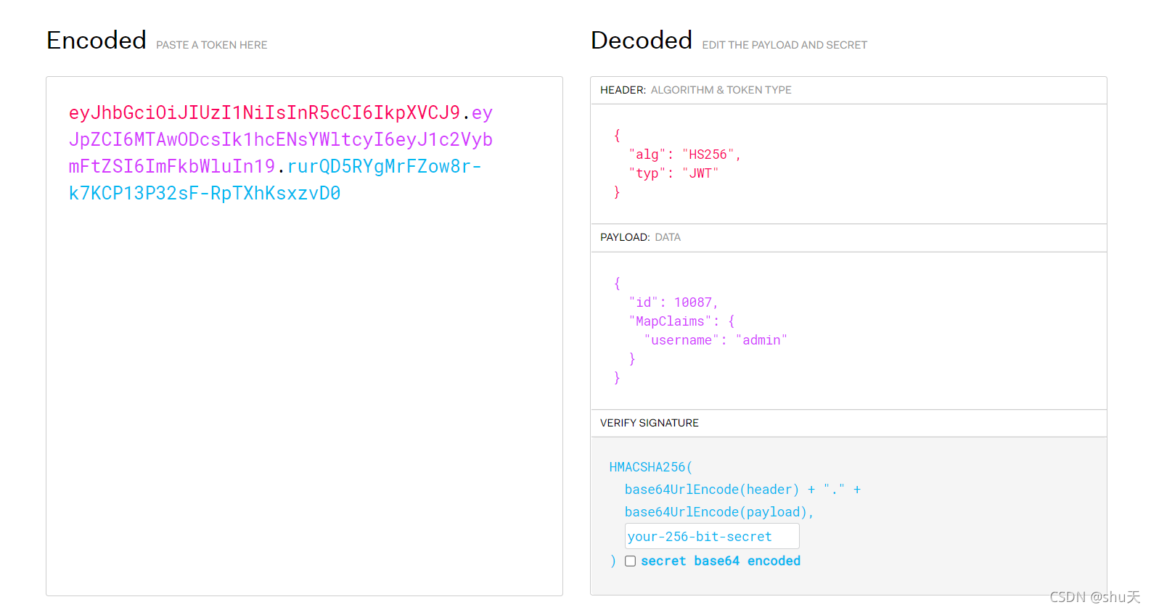Viewport: 1151px width, 610px height.
Task: Click the id value 10087 in payload
Action: pyautogui.click(x=692, y=302)
